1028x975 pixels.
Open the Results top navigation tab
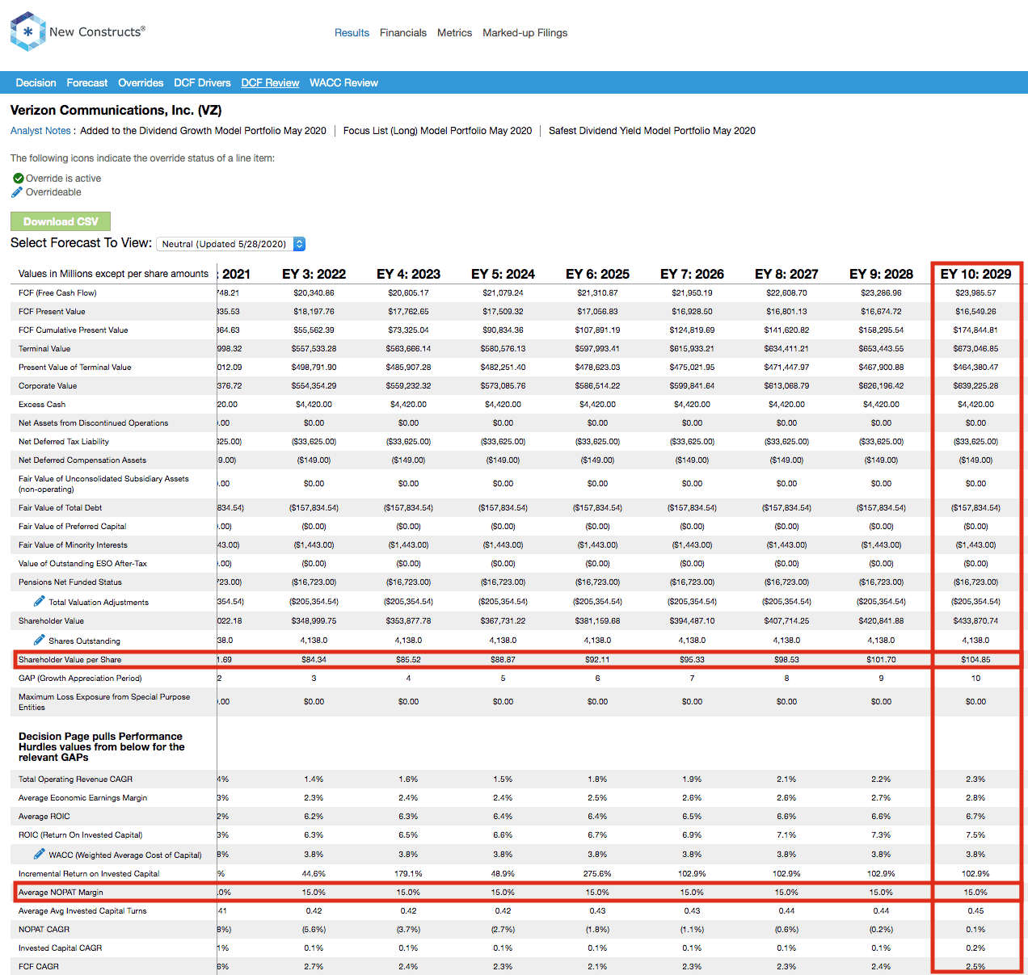click(352, 33)
